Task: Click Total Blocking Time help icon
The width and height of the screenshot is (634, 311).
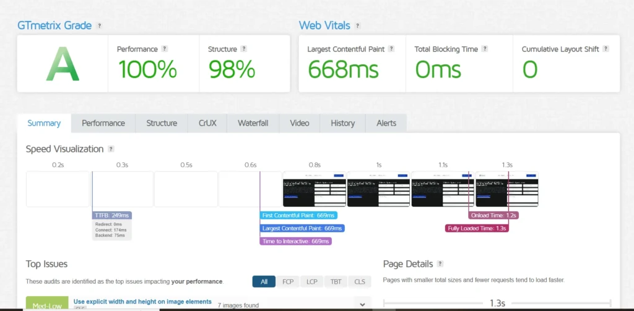Action: [485, 49]
